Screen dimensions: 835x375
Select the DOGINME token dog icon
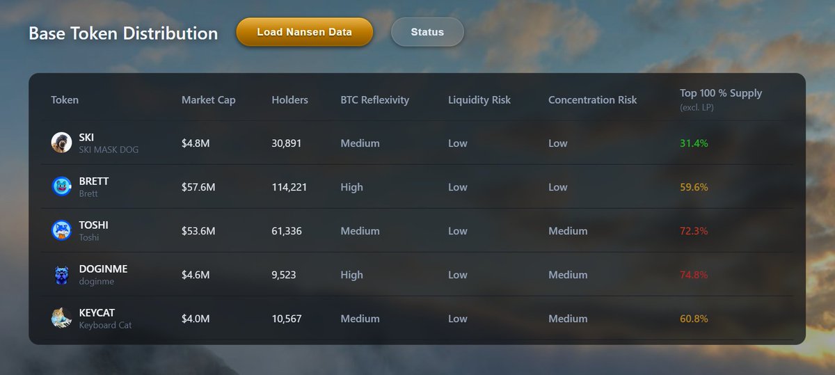click(62, 274)
